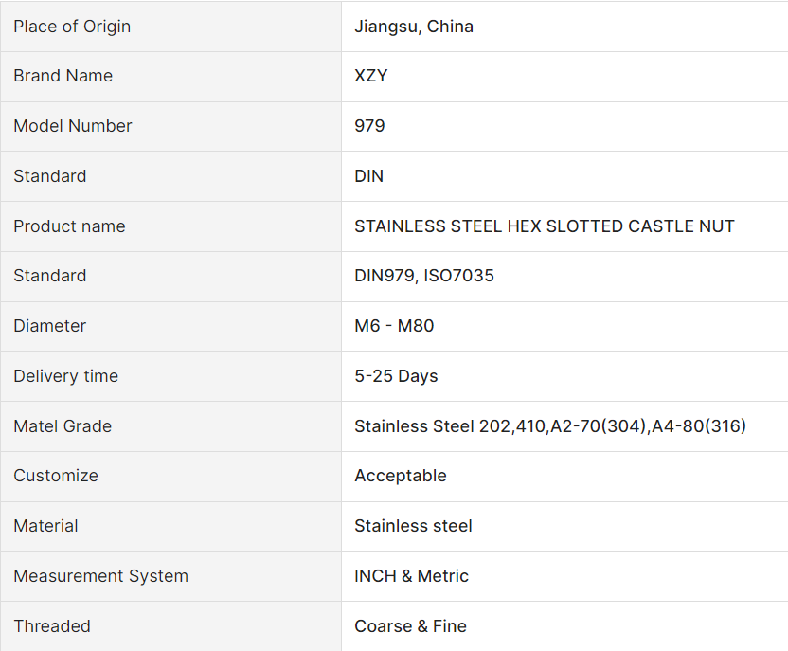
Task: Click the Place of Origin label
Action: tap(72, 27)
